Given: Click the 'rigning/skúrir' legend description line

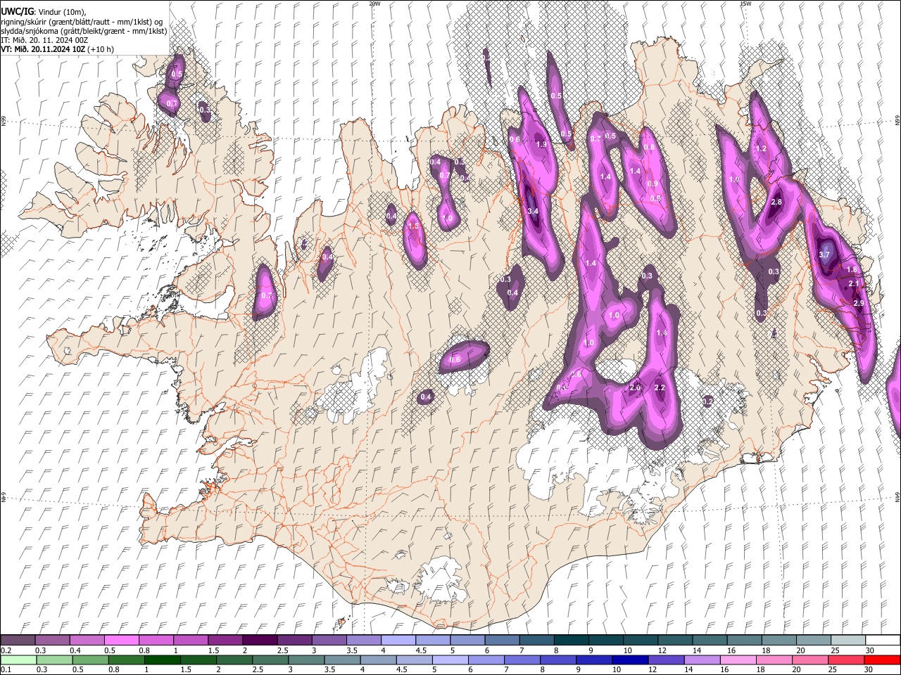Looking at the screenshot, I should tap(82, 21).
